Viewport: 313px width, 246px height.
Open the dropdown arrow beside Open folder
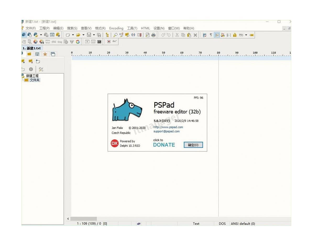tap(84, 35)
